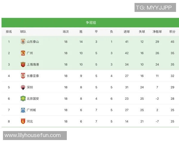
Task: Click the 进球 goals scored column header
Action: click(127, 32)
